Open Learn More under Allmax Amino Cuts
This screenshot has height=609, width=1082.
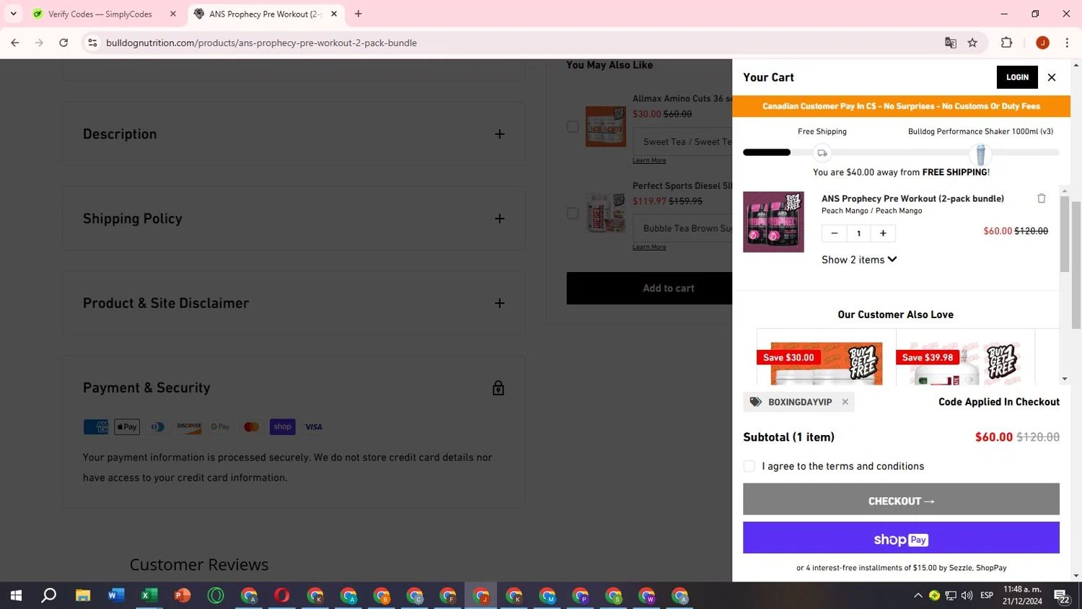(649, 160)
